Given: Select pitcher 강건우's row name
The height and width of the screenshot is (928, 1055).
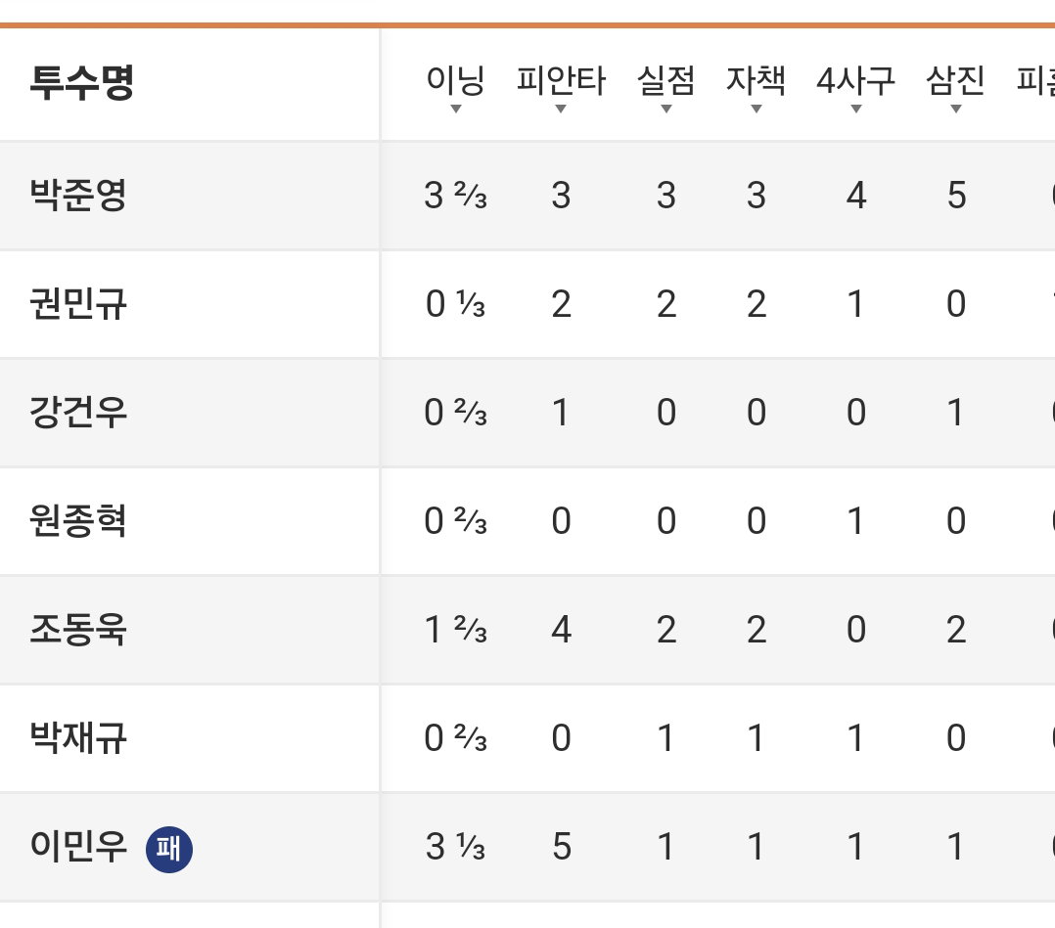Looking at the screenshot, I should coord(78,413).
